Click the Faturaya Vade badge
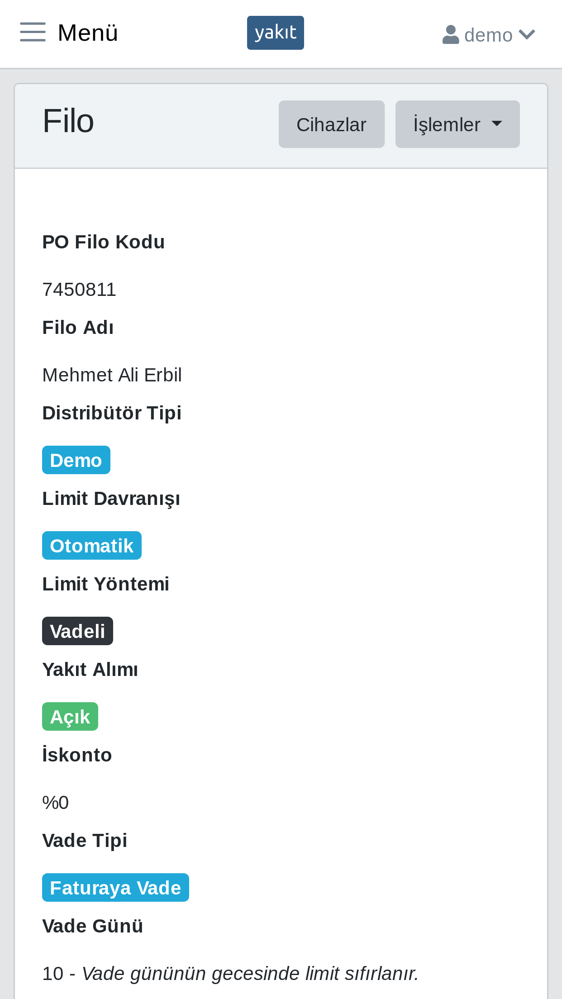562x999 pixels. pyautogui.click(x=115, y=888)
